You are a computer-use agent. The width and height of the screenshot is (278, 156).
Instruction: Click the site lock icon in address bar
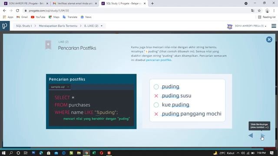point(26,10)
